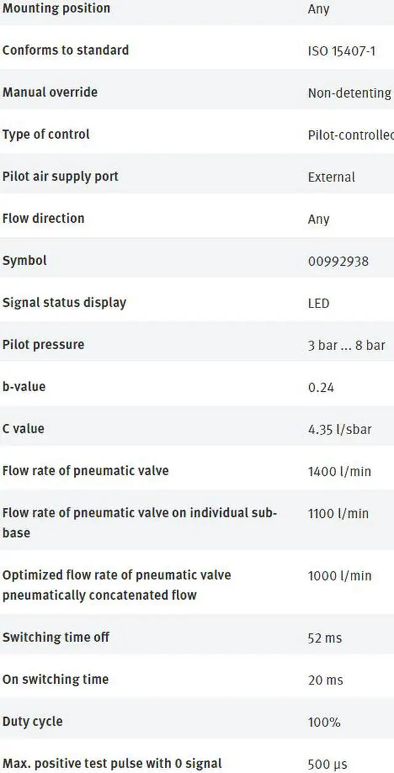394x773 pixels.
Task: Select the On switching time label
Action: click(55, 680)
